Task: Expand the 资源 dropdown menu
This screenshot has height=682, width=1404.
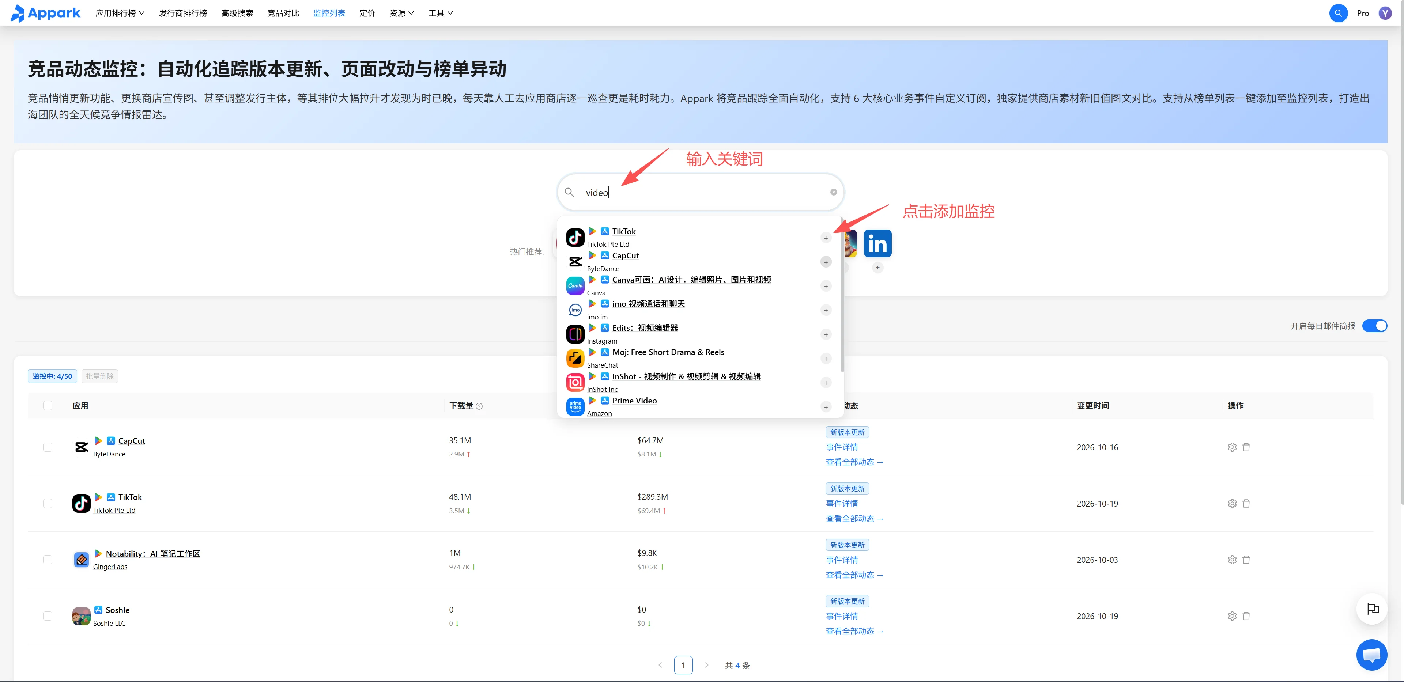Action: click(401, 13)
